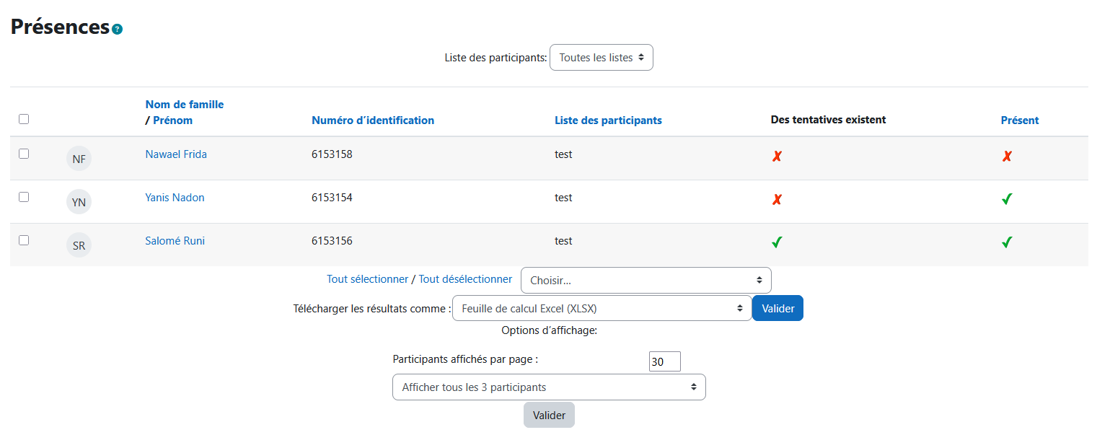The image size is (1097, 435).
Task: Open the help icon next to Présences
Action: tap(118, 30)
